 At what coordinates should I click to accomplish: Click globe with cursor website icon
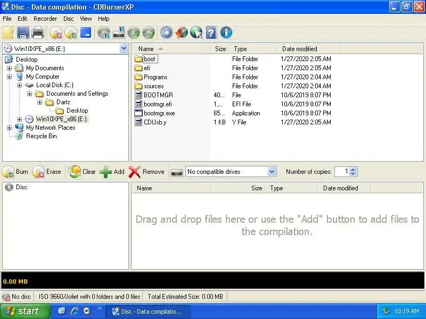[x=196, y=33]
